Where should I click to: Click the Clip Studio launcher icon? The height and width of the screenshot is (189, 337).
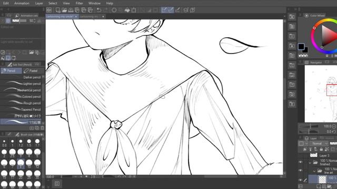49,10
